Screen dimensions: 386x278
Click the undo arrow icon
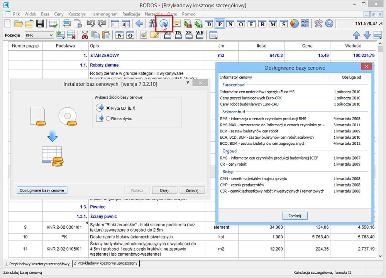point(91,24)
